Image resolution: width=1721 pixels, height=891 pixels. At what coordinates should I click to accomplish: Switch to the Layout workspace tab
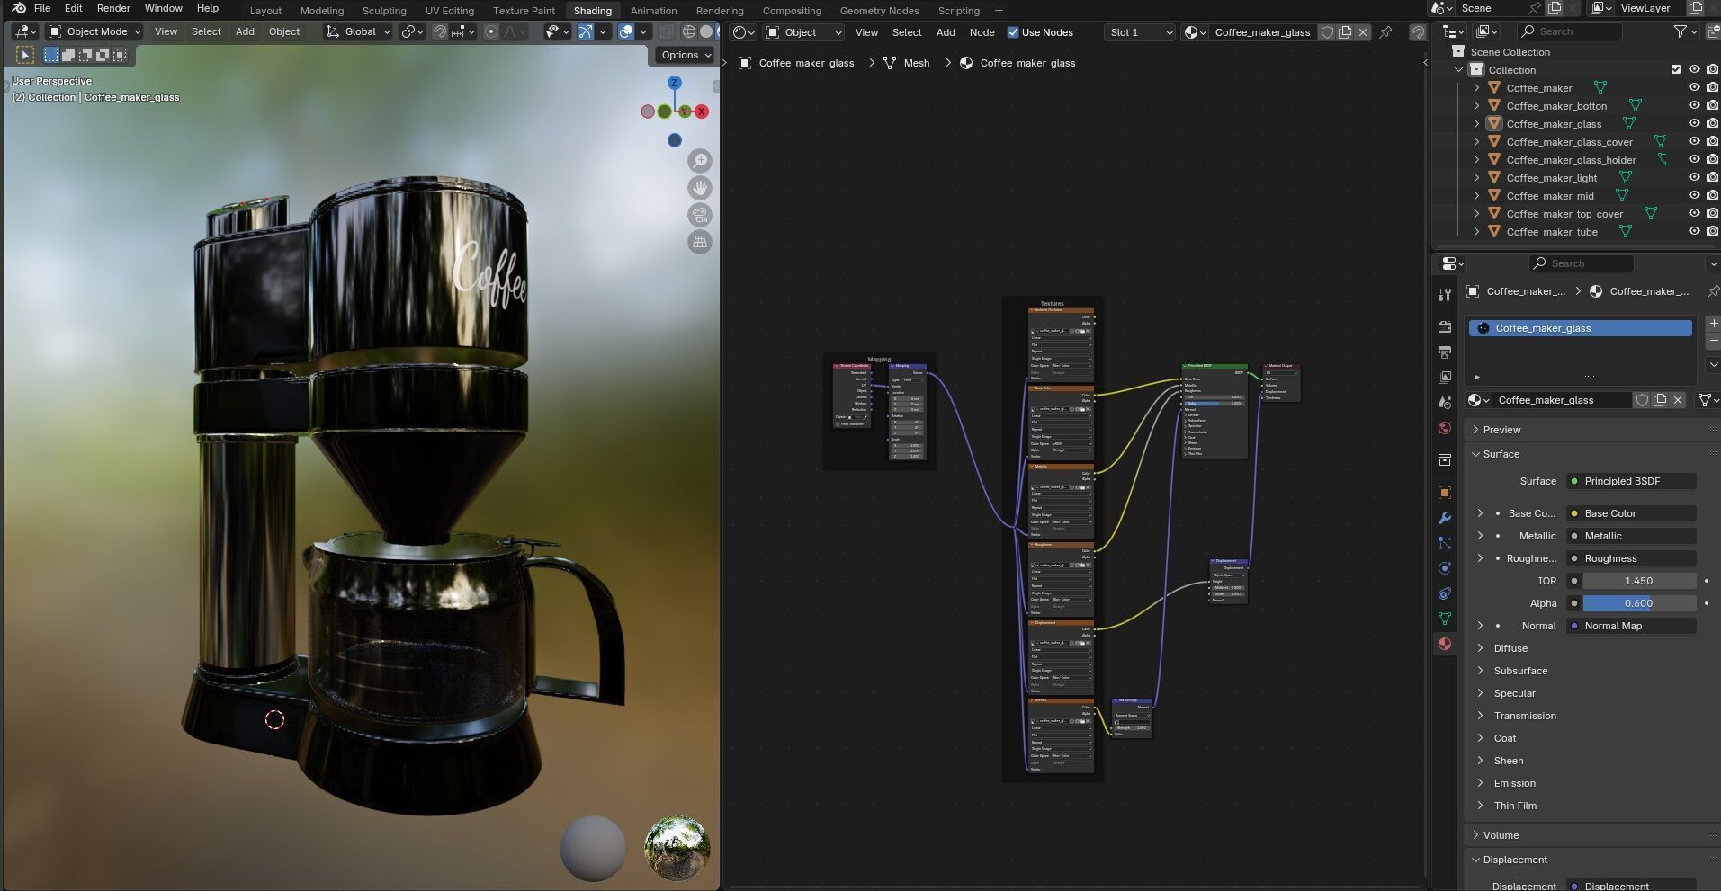pos(265,11)
